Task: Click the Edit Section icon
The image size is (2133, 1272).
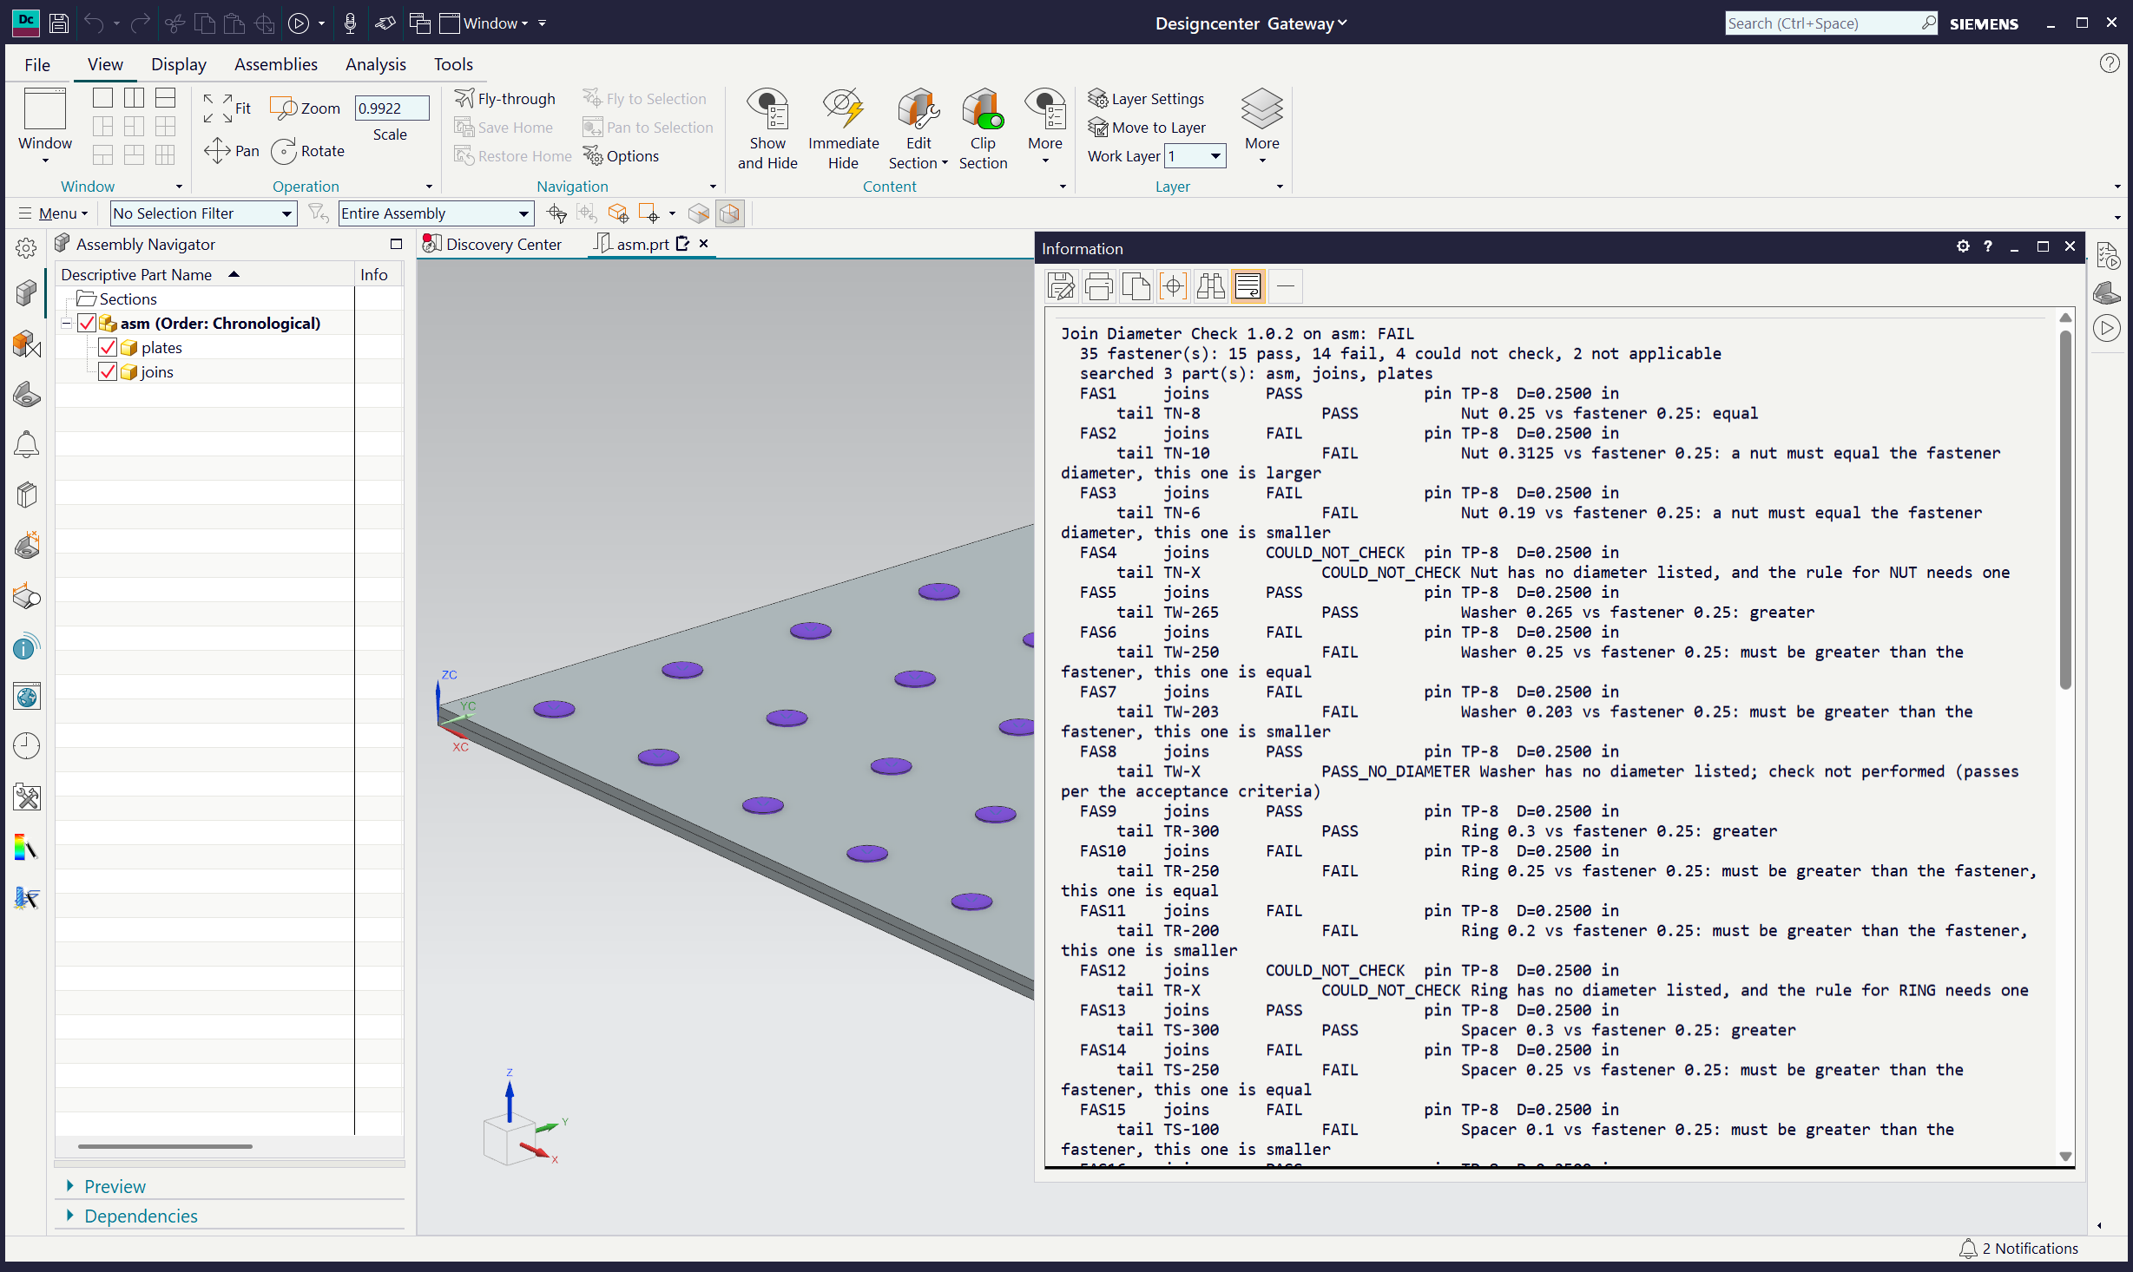Action: (918, 109)
